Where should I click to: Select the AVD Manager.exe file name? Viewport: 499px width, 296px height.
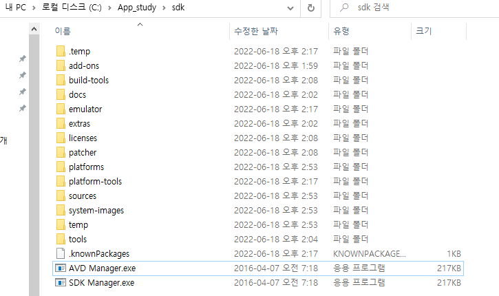(x=102, y=268)
